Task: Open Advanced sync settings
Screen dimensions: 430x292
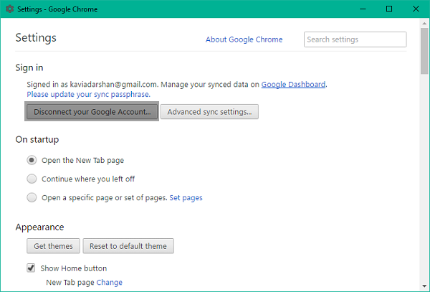Action: pos(209,112)
